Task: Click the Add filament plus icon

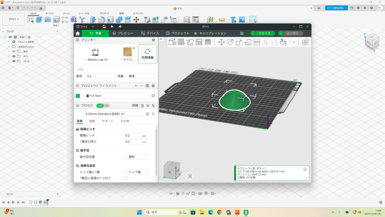Action: coord(136,86)
